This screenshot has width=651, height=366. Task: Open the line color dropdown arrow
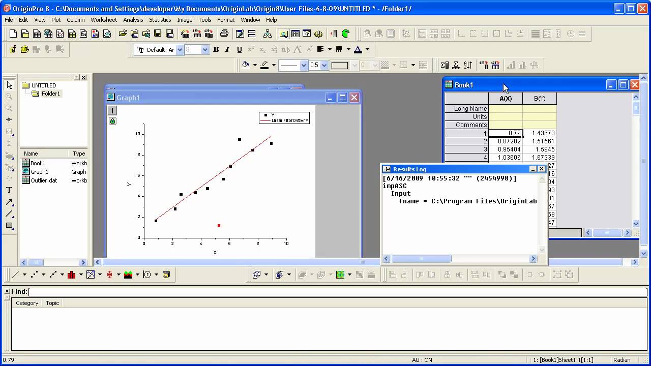pyautogui.click(x=274, y=65)
